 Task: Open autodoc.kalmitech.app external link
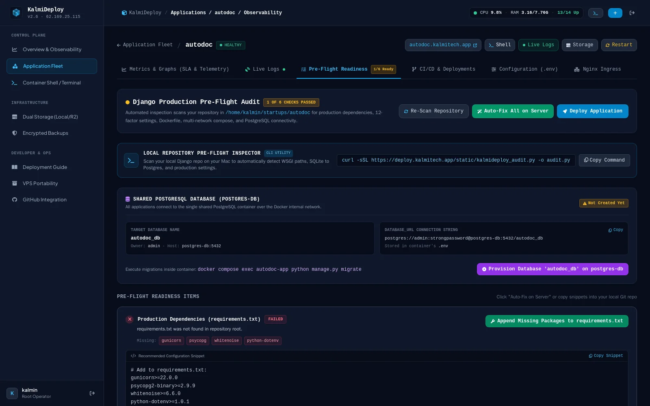pos(443,45)
